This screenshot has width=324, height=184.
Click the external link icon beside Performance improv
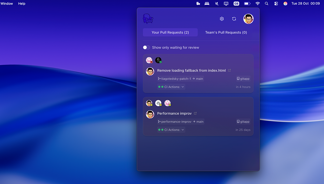(195, 113)
